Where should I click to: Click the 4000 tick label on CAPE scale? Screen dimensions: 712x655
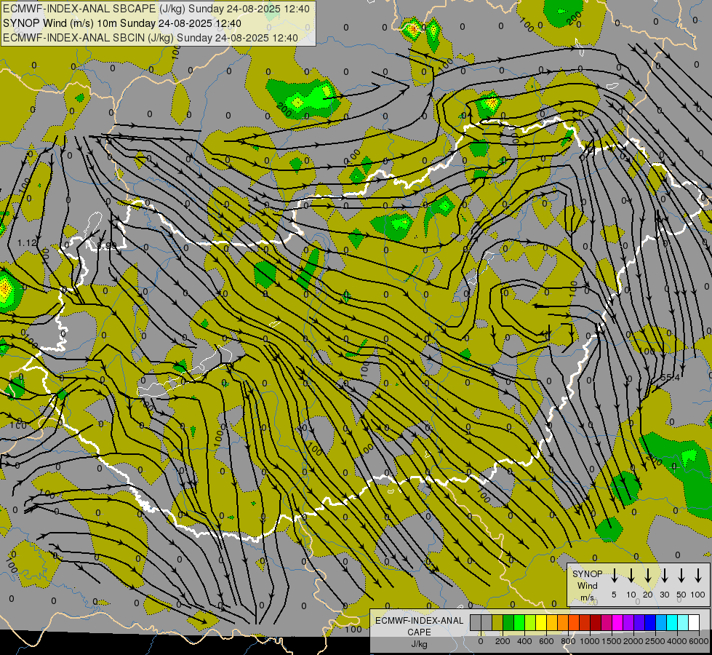677,641
